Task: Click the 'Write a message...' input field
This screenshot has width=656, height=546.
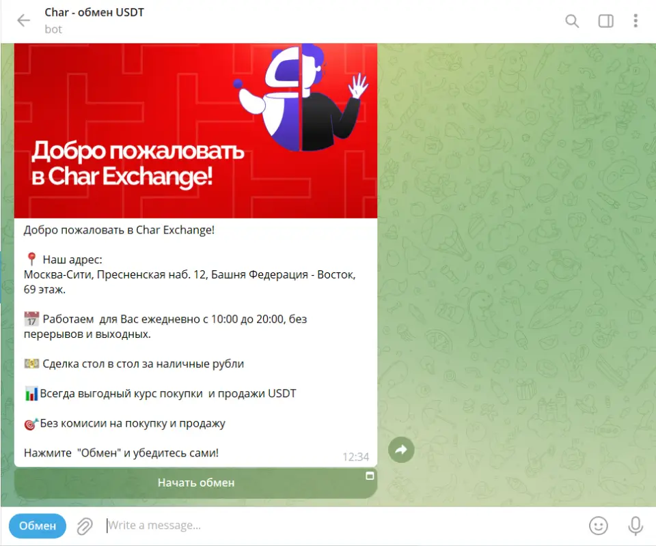Action: [343, 525]
